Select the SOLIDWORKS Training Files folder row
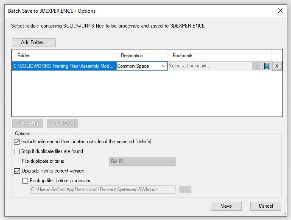This screenshot has width=291, height=220. 64,66
